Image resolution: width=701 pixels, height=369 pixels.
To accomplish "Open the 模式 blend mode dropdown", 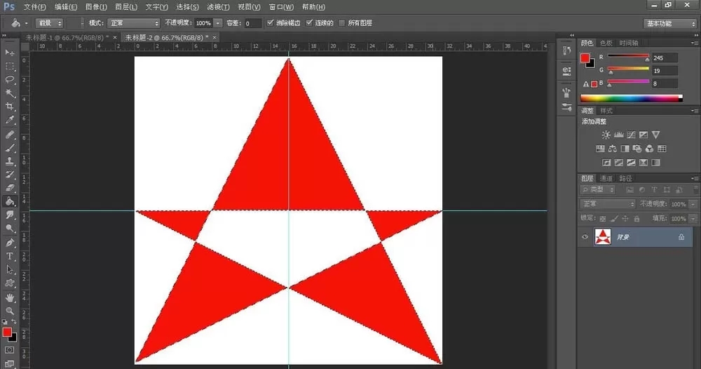I will (133, 23).
